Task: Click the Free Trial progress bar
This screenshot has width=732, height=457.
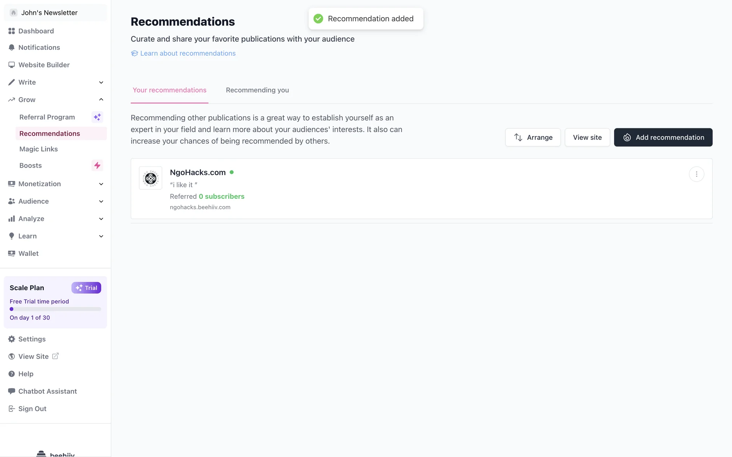Action: [x=55, y=309]
